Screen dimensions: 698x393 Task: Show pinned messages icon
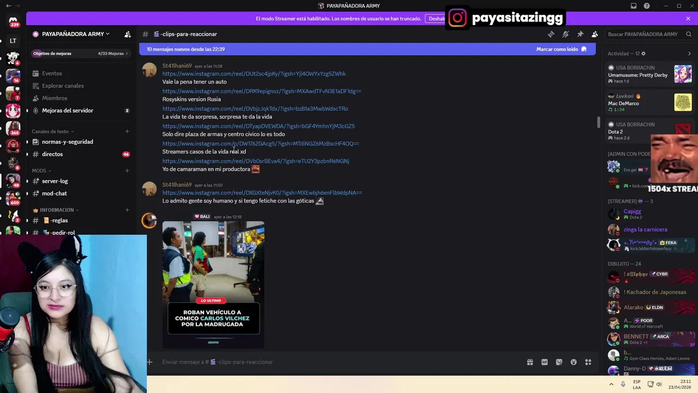point(580,34)
